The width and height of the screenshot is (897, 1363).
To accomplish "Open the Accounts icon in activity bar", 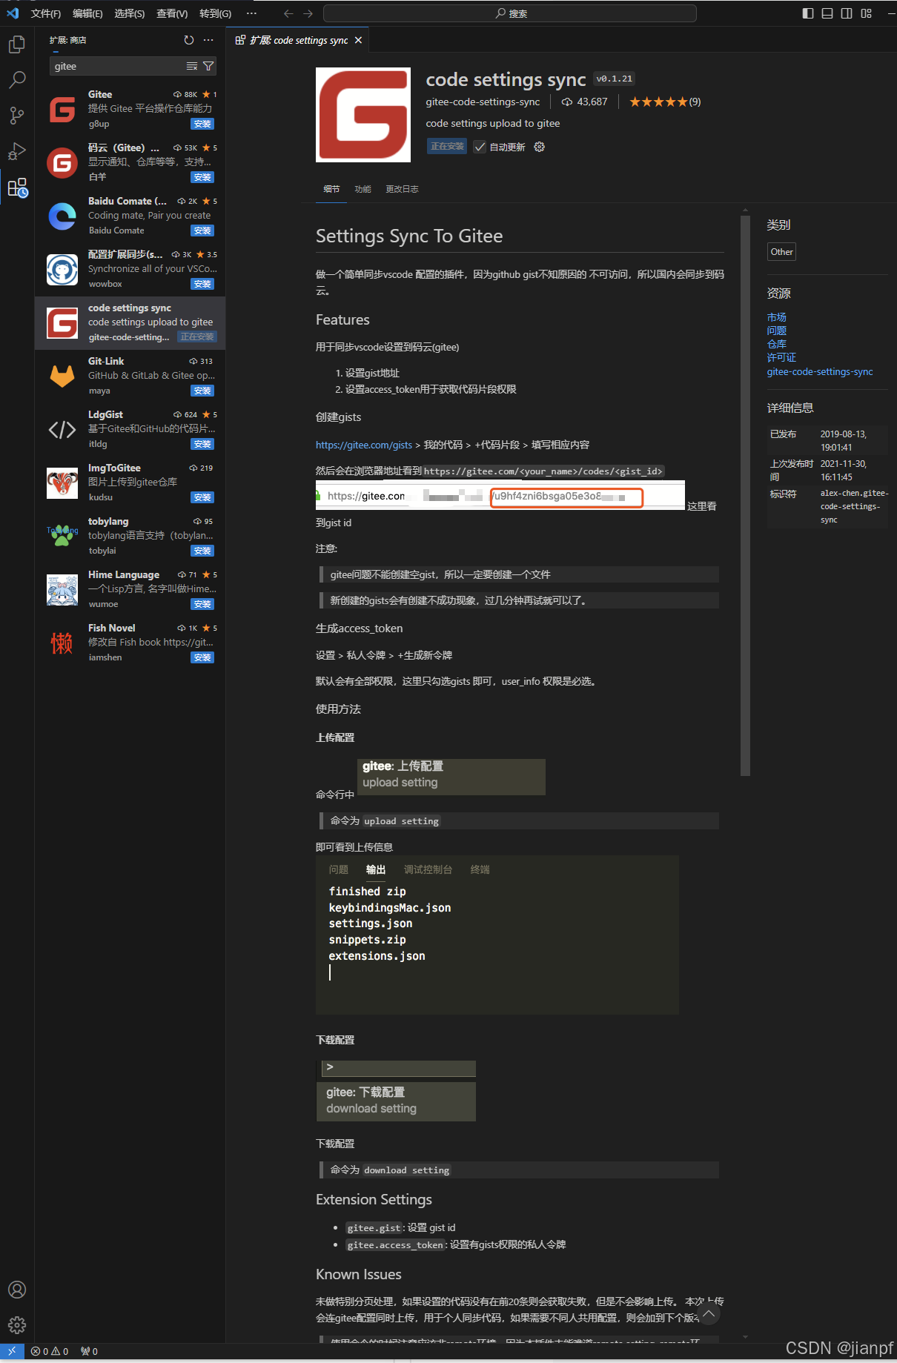I will tap(16, 1290).
